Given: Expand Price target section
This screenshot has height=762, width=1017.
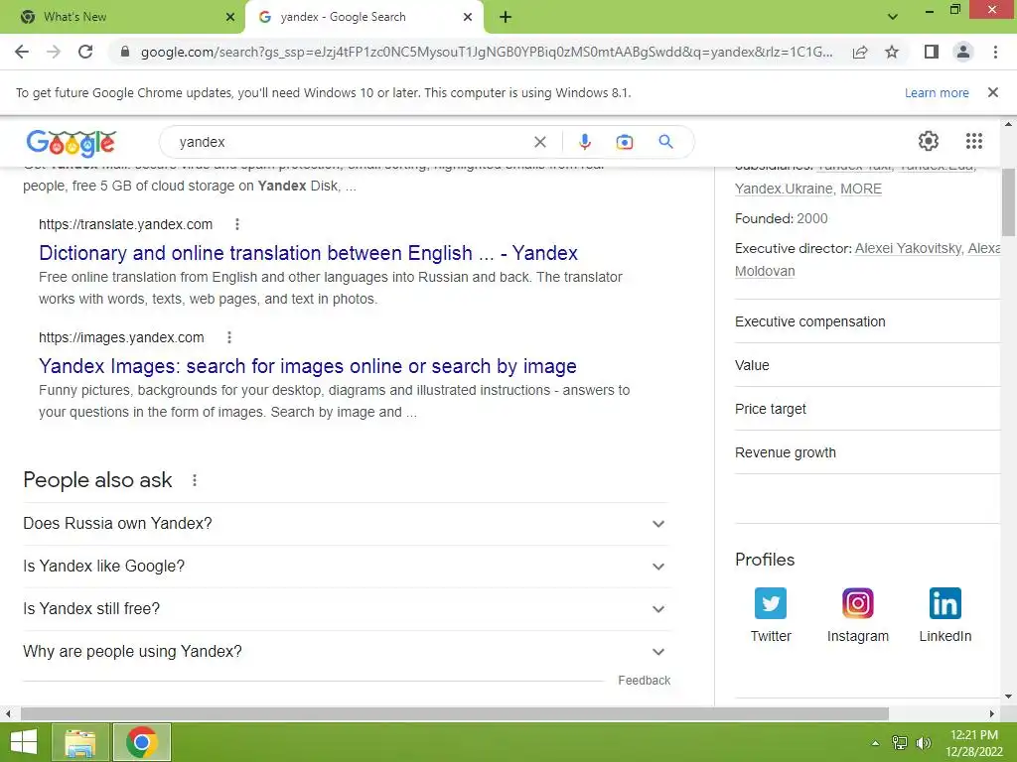Looking at the screenshot, I should point(867,409).
